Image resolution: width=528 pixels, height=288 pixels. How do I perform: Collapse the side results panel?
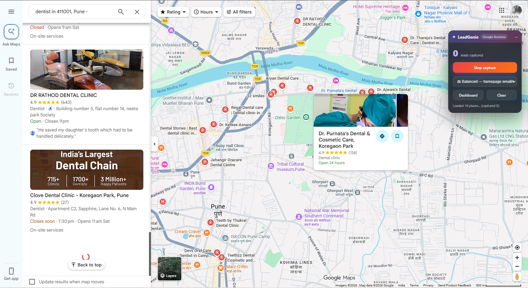pyautogui.click(x=154, y=144)
